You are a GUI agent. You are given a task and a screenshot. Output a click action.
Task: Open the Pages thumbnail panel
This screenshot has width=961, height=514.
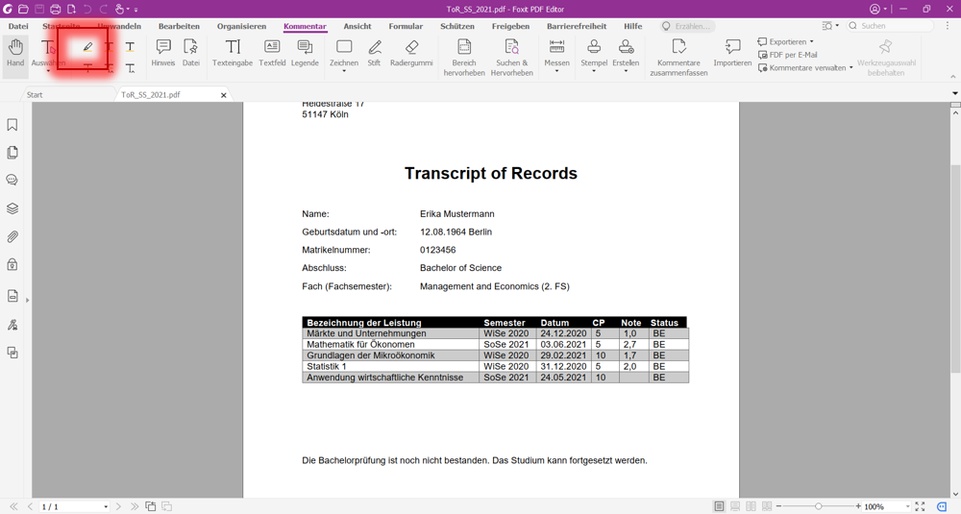[x=12, y=153]
